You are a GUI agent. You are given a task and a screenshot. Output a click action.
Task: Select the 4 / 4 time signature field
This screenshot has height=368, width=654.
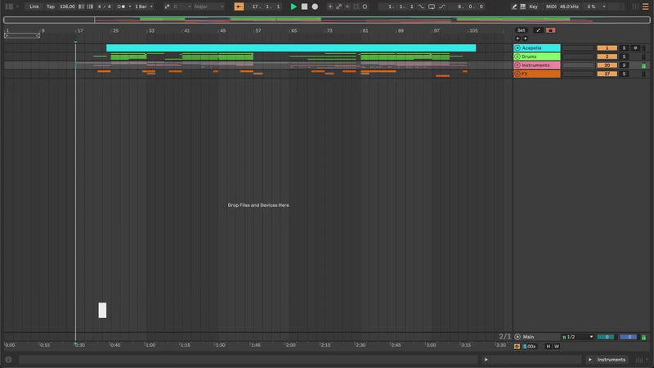pos(104,7)
